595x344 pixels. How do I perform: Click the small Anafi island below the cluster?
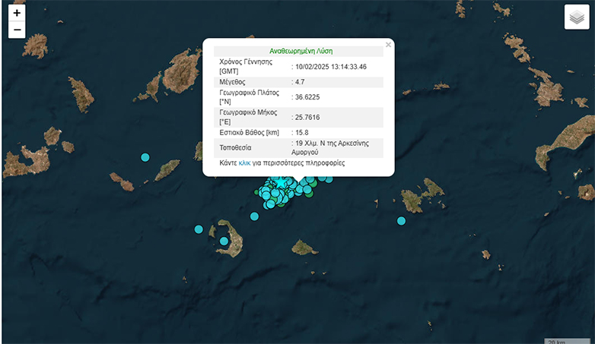(x=304, y=248)
